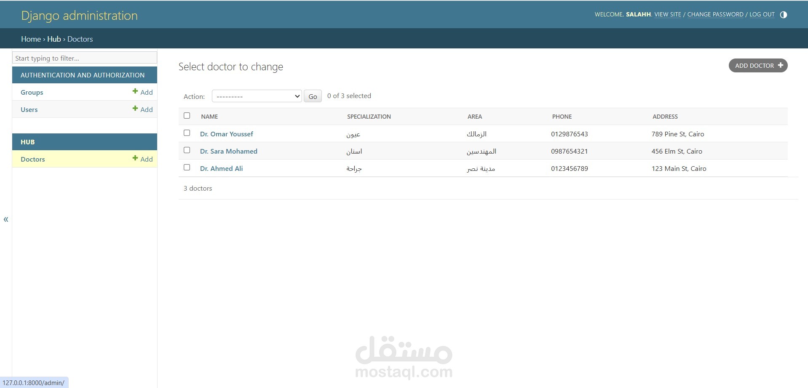Click the CHANGE PASSWORD link

tap(715, 14)
